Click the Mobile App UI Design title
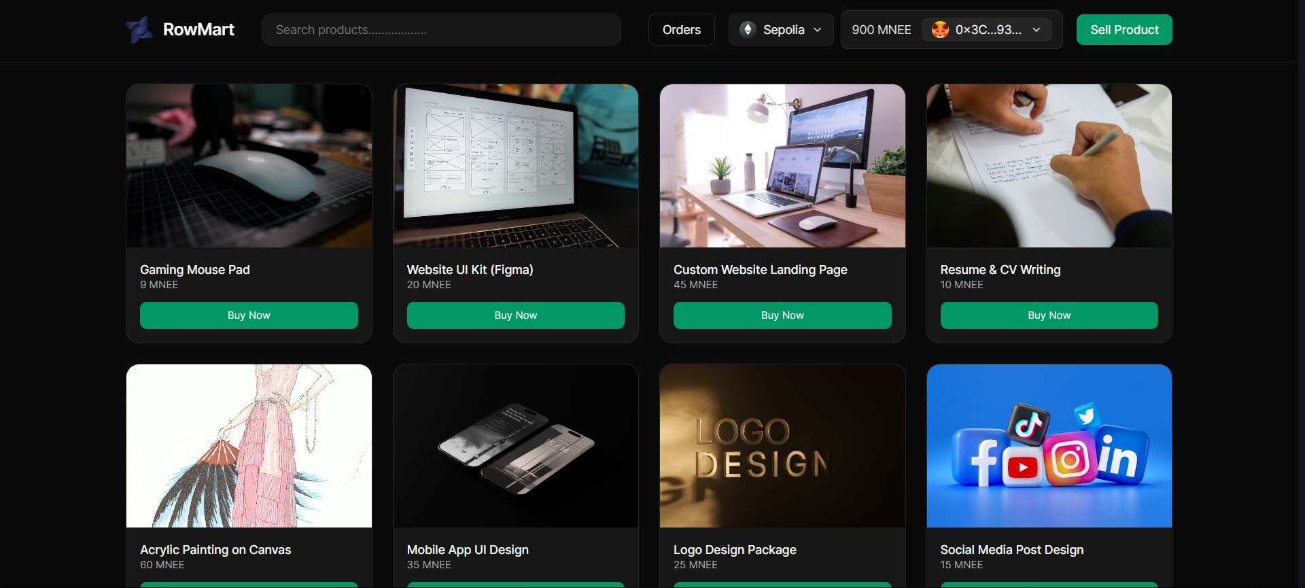This screenshot has height=588, width=1305. pos(468,550)
